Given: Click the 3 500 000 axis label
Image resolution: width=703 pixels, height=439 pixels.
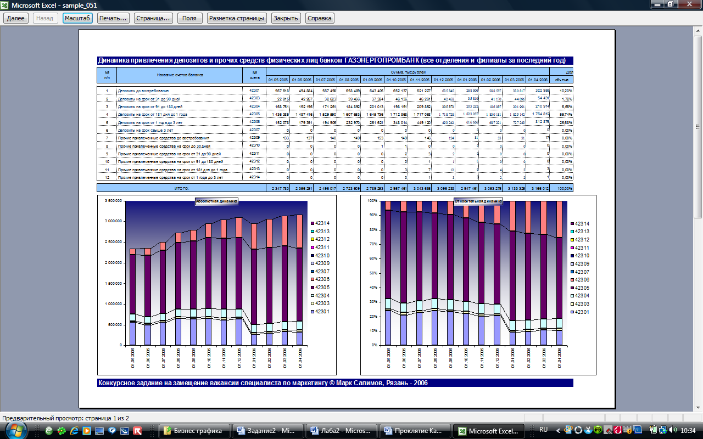Looking at the screenshot, I should click(x=113, y=201).
